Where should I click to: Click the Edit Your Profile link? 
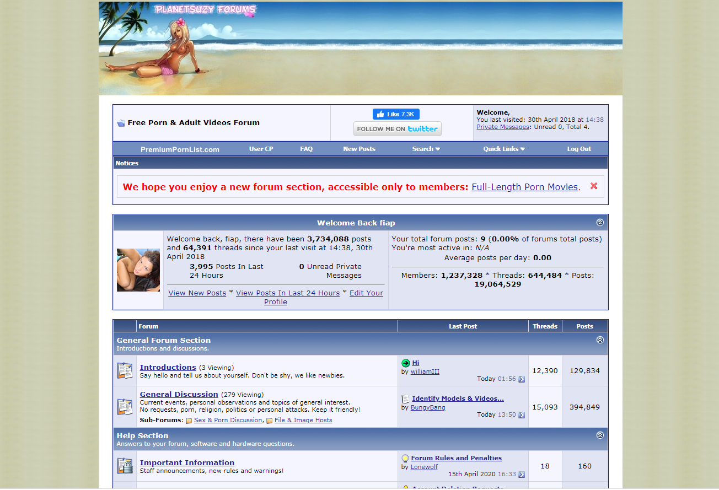(x=323, y=297)
